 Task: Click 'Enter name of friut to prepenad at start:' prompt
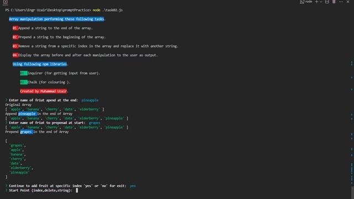47,123
